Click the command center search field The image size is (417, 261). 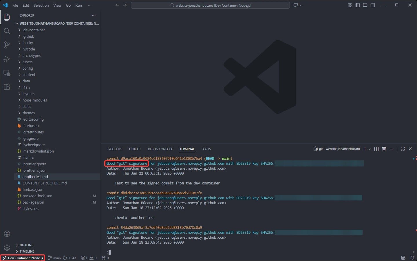(210, 5)
